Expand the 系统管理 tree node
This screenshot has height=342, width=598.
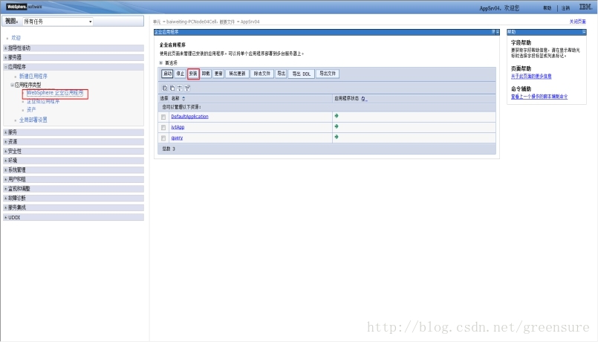6,170
